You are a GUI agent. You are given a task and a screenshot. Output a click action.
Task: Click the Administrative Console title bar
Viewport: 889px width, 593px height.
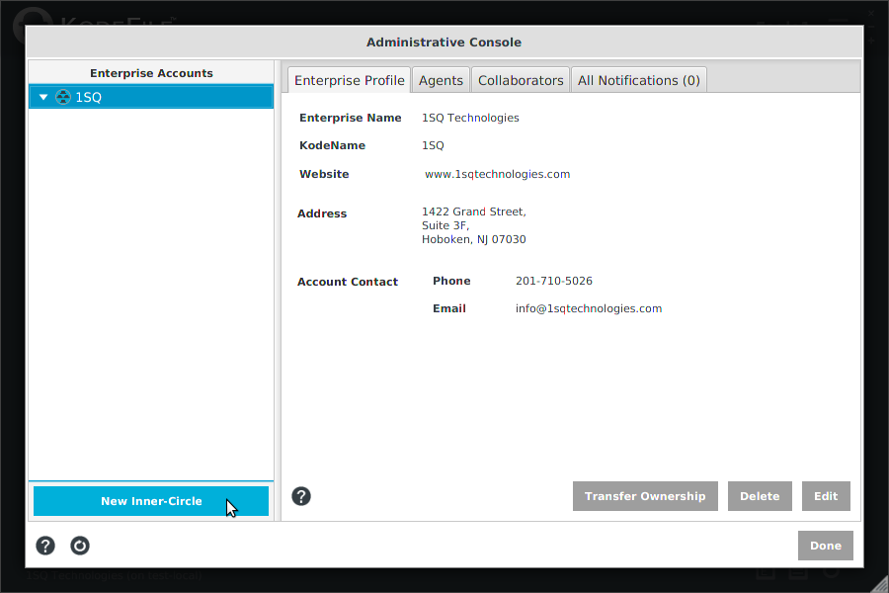tap(444, 42)
